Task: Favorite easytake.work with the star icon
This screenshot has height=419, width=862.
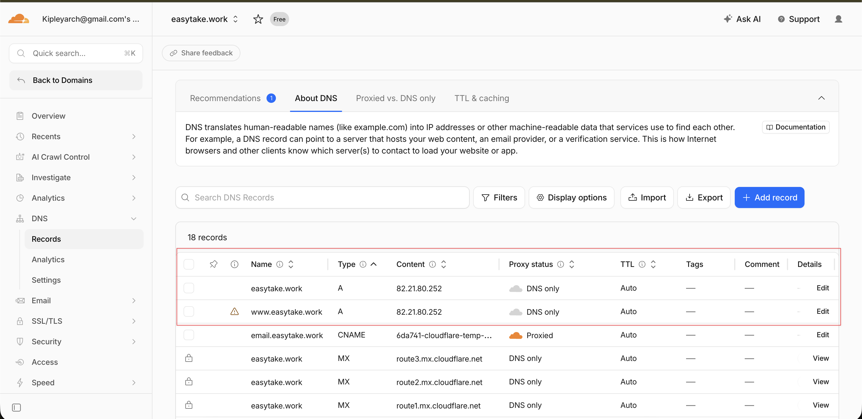Action: pos(258,19)
